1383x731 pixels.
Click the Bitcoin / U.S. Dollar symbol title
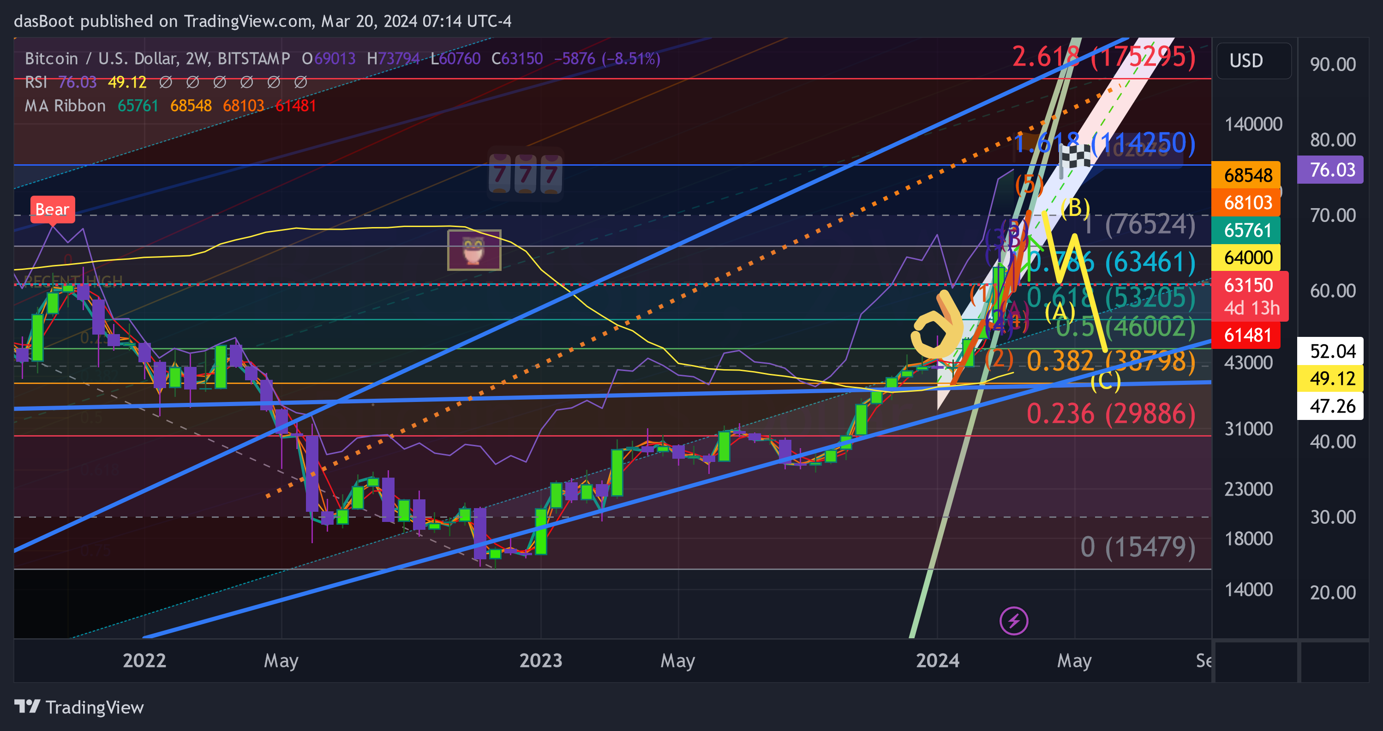pyautogui.click(x=157, y=58)
